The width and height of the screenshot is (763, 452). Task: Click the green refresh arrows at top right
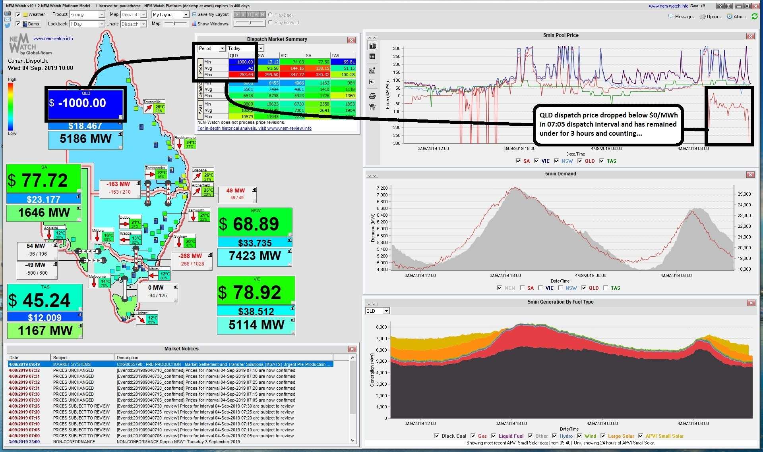(x=755, y=16)
